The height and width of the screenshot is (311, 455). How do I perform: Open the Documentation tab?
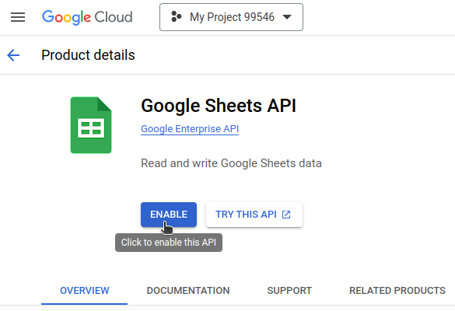point(188,291)
